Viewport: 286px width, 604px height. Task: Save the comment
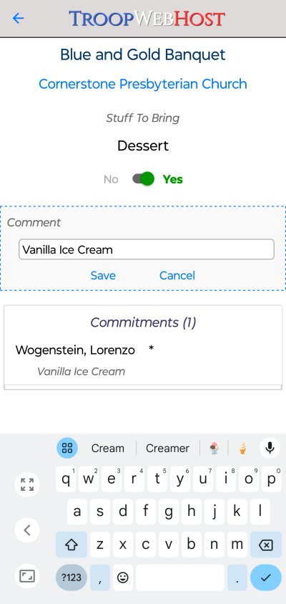[x=103, y=275]
